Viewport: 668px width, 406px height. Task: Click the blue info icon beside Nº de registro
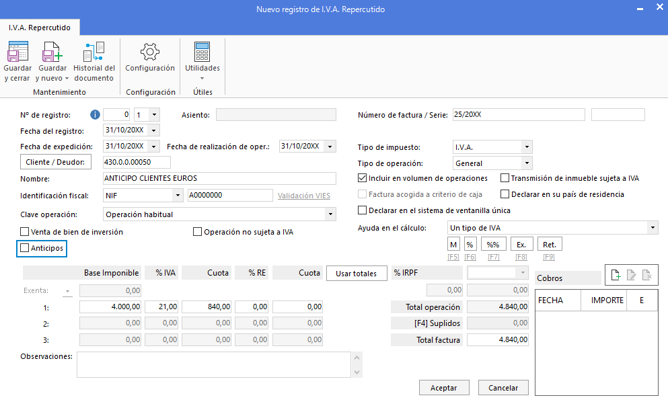[95, 115]
